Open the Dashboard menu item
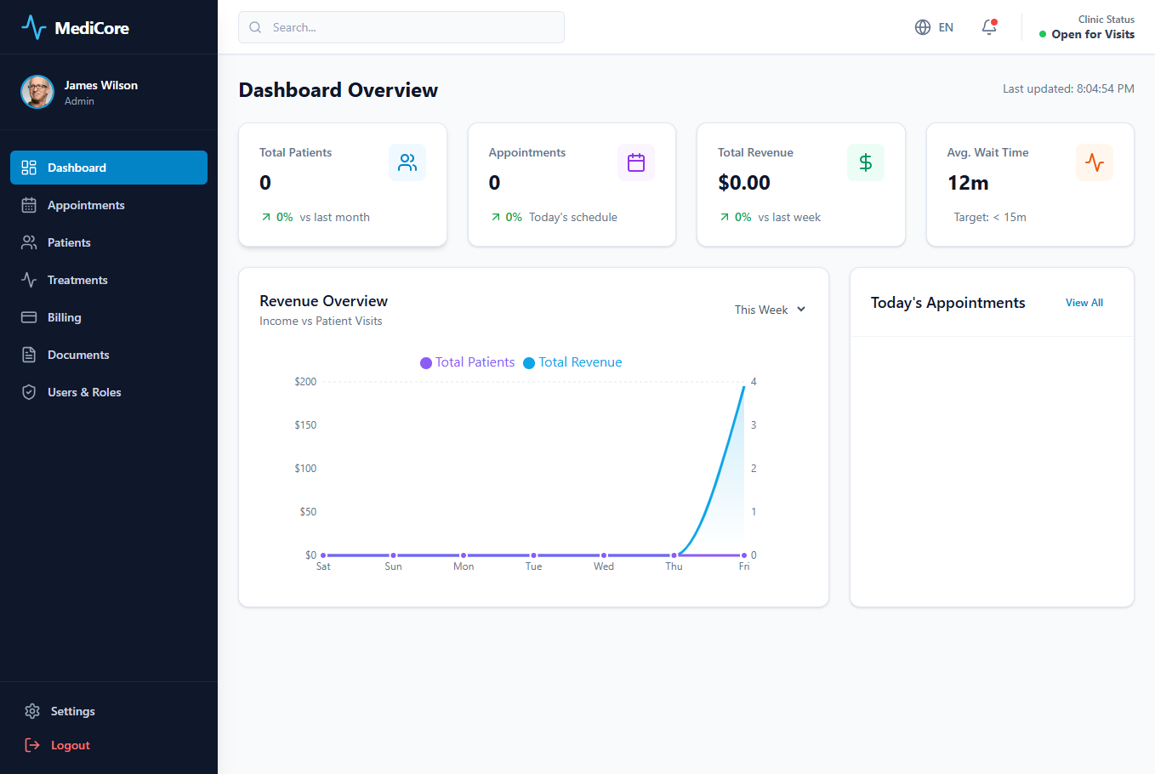 [109, 168]
